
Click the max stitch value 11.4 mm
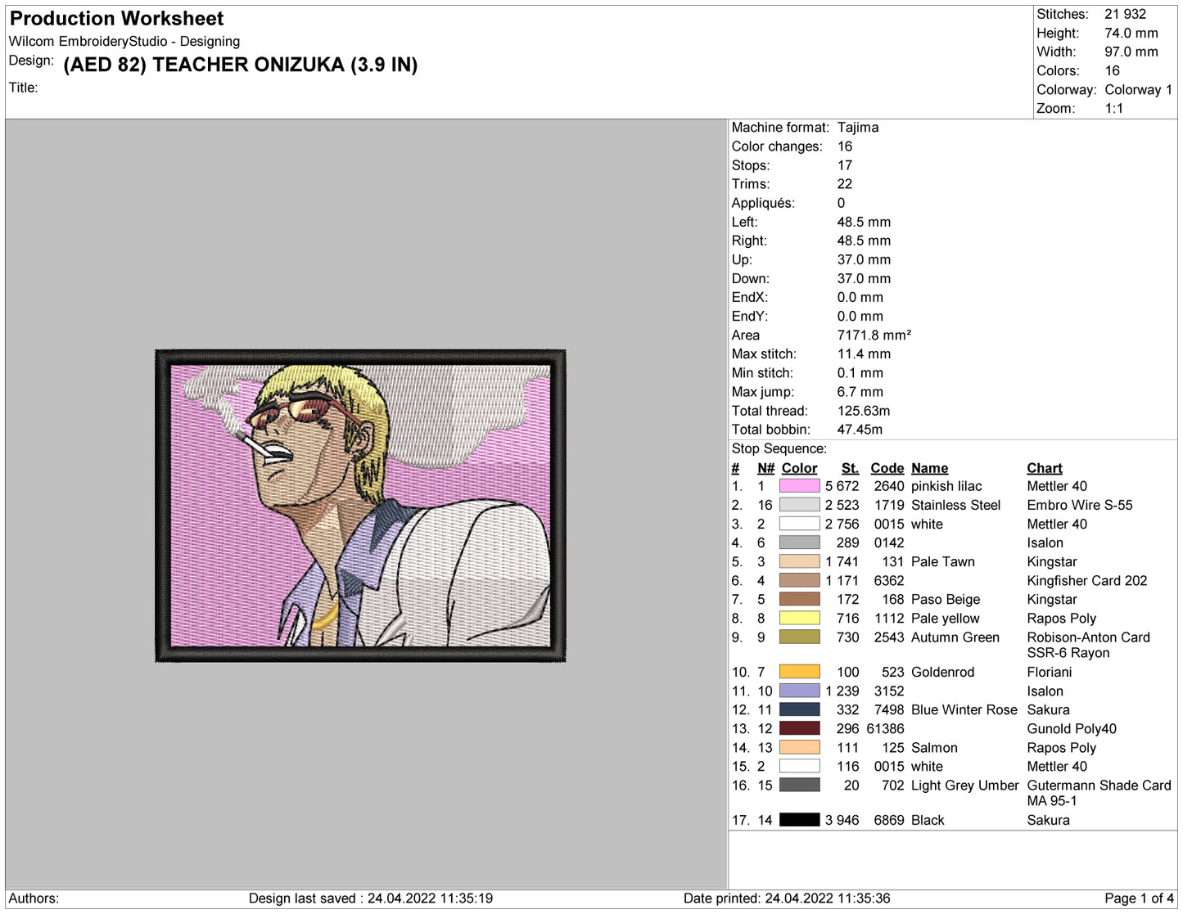864,354
